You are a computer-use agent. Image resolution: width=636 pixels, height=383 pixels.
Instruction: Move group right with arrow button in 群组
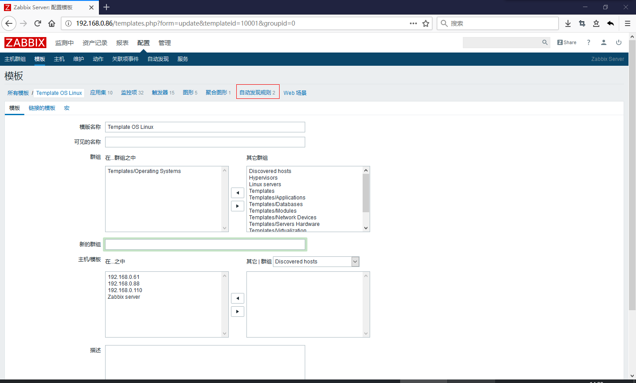click(238, 206)
